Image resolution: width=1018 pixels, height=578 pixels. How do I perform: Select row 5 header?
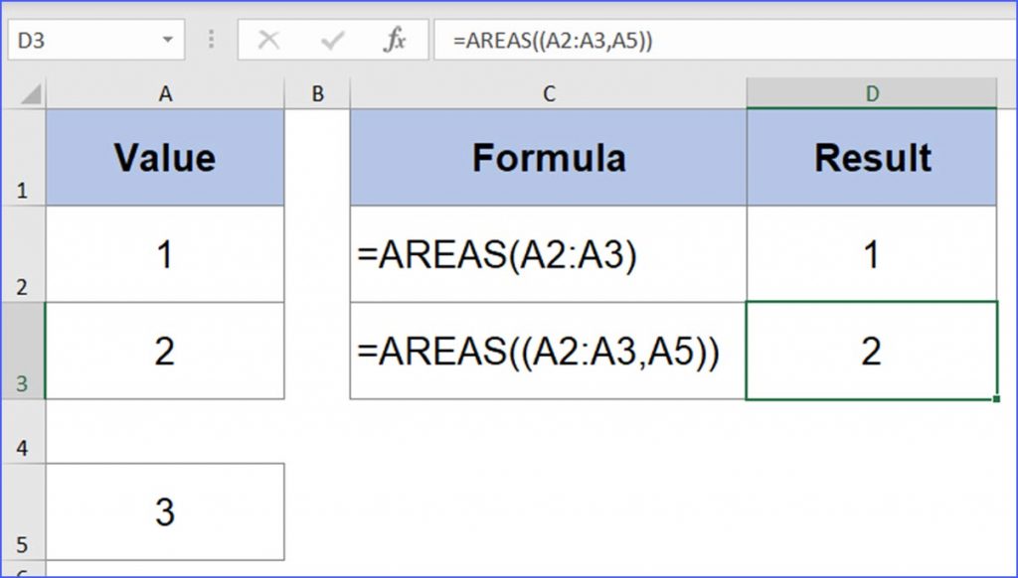tap(24, 511)
